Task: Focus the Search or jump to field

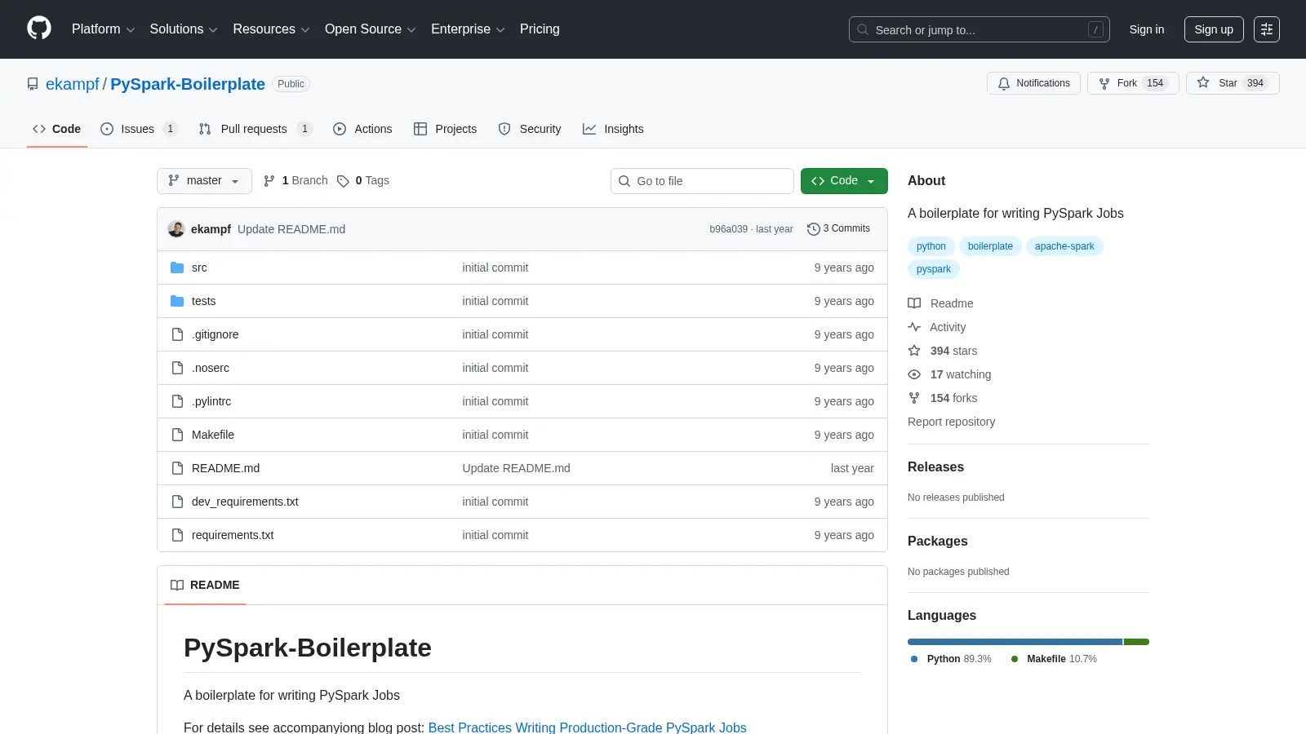Action: 979,29
